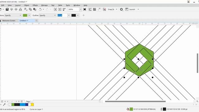Open the outline width dropdown arrow

(x=69, y=15)
